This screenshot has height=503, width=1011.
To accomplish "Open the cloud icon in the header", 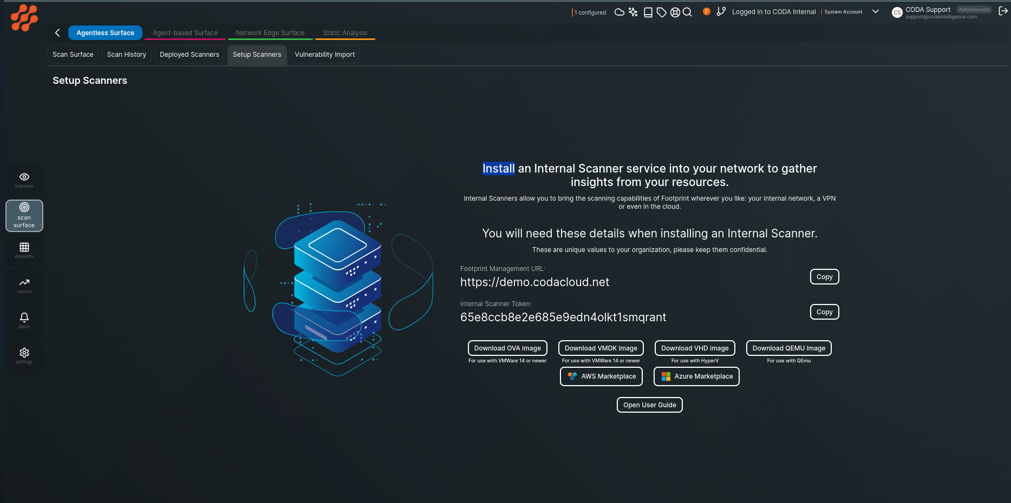I will 619,11.
